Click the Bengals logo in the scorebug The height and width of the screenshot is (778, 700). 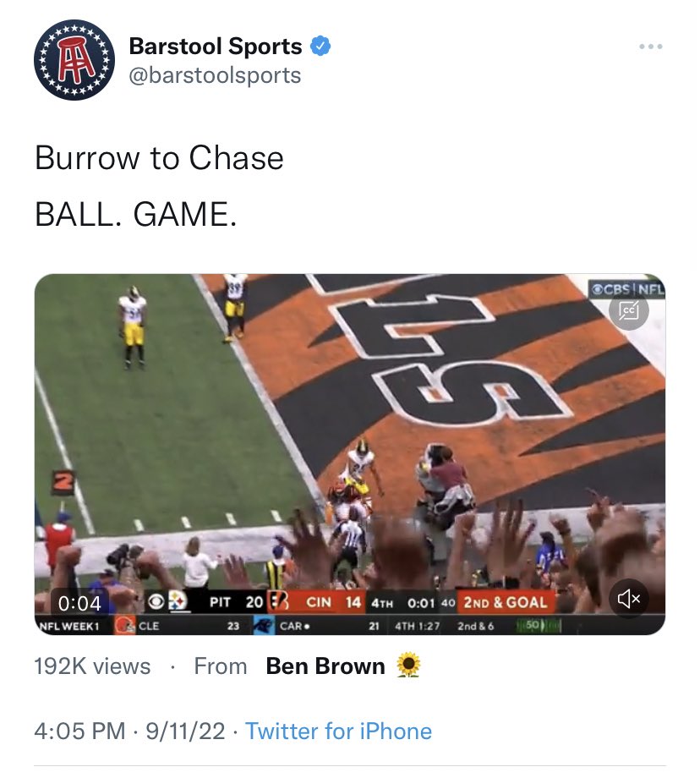(278, 602)
